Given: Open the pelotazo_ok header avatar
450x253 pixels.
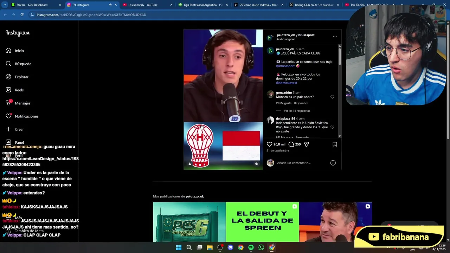Looking at the screenshot, I should coord(270,37).
